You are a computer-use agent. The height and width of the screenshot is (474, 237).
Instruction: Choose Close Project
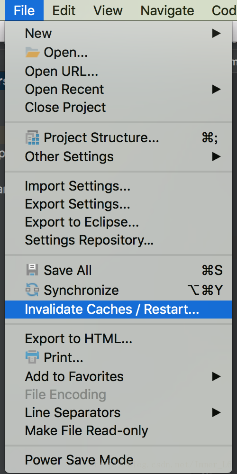pos(118,107)
